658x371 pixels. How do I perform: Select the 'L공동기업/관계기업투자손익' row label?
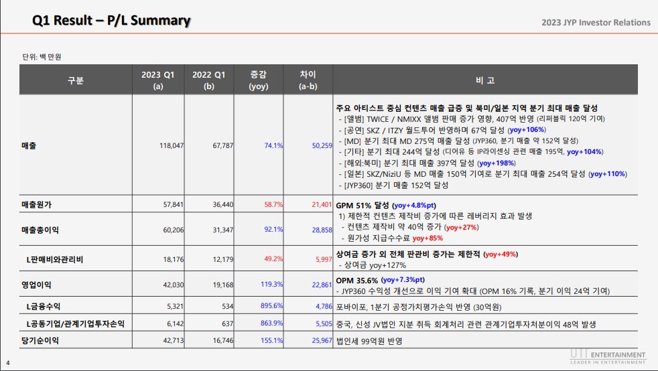(76, 323)
